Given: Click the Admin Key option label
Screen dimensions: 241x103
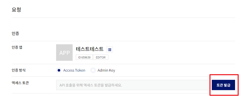Looking at the screenshot, I should tap(106, 70).
